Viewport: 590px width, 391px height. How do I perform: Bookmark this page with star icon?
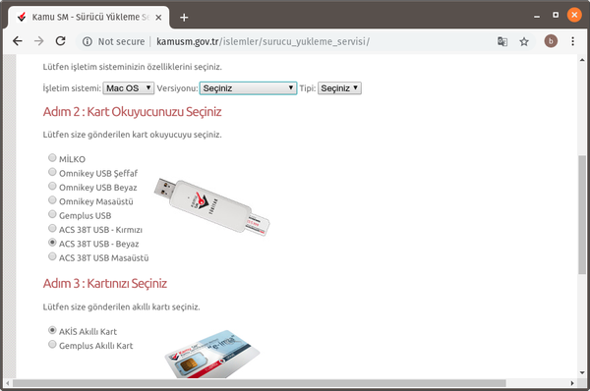524,41
